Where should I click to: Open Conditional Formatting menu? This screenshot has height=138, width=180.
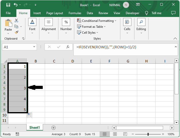pos(97,21)
